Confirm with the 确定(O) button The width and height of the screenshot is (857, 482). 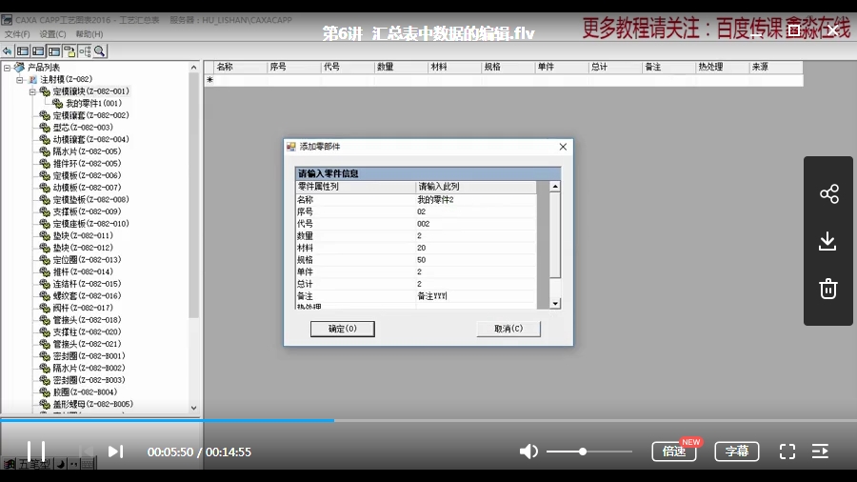[x=342, y=329]
